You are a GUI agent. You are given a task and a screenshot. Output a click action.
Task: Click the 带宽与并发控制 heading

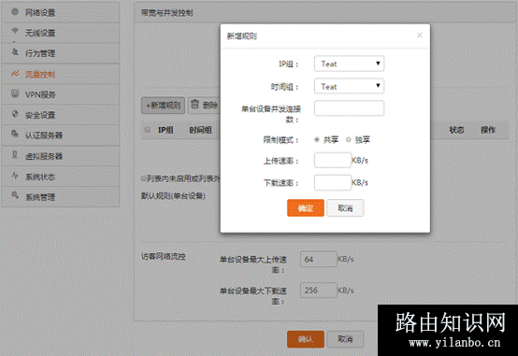166,13
